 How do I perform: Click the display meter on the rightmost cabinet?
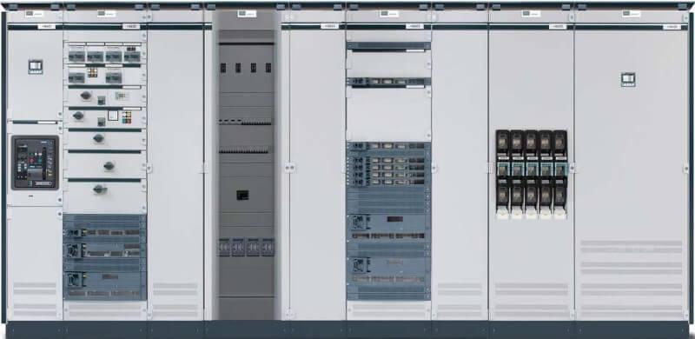tap(627, 79)
